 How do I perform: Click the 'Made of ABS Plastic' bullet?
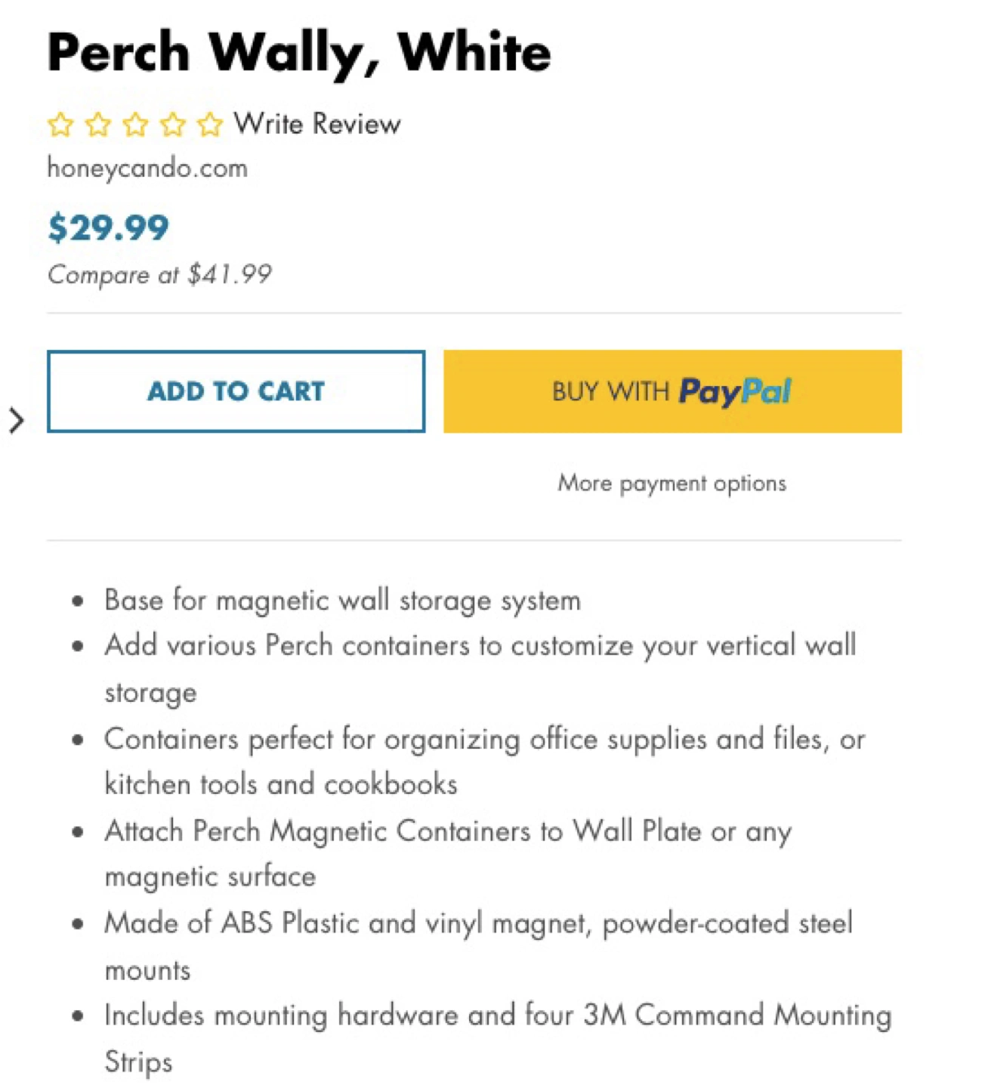pyautogui.click(x=478, y=923)
